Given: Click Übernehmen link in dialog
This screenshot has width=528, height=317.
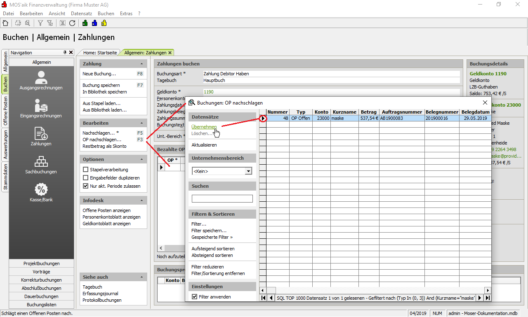Looking at the screenshot, I should tap(204, 127).
